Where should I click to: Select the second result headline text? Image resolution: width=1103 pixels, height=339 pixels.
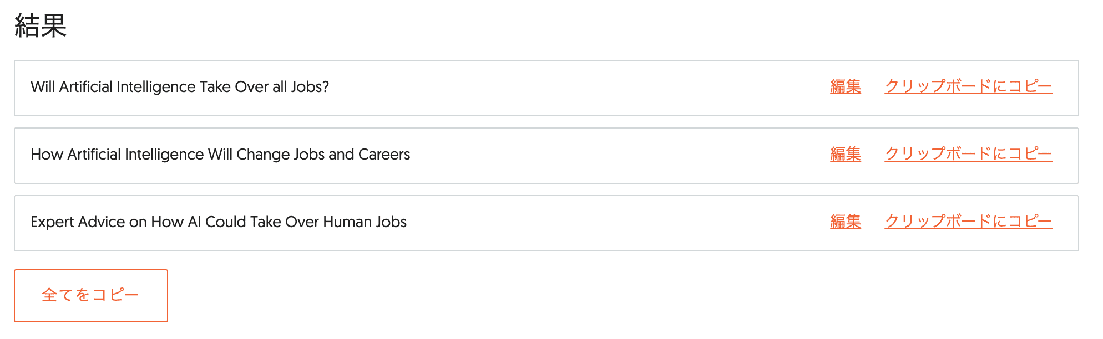tap(221, 155)
